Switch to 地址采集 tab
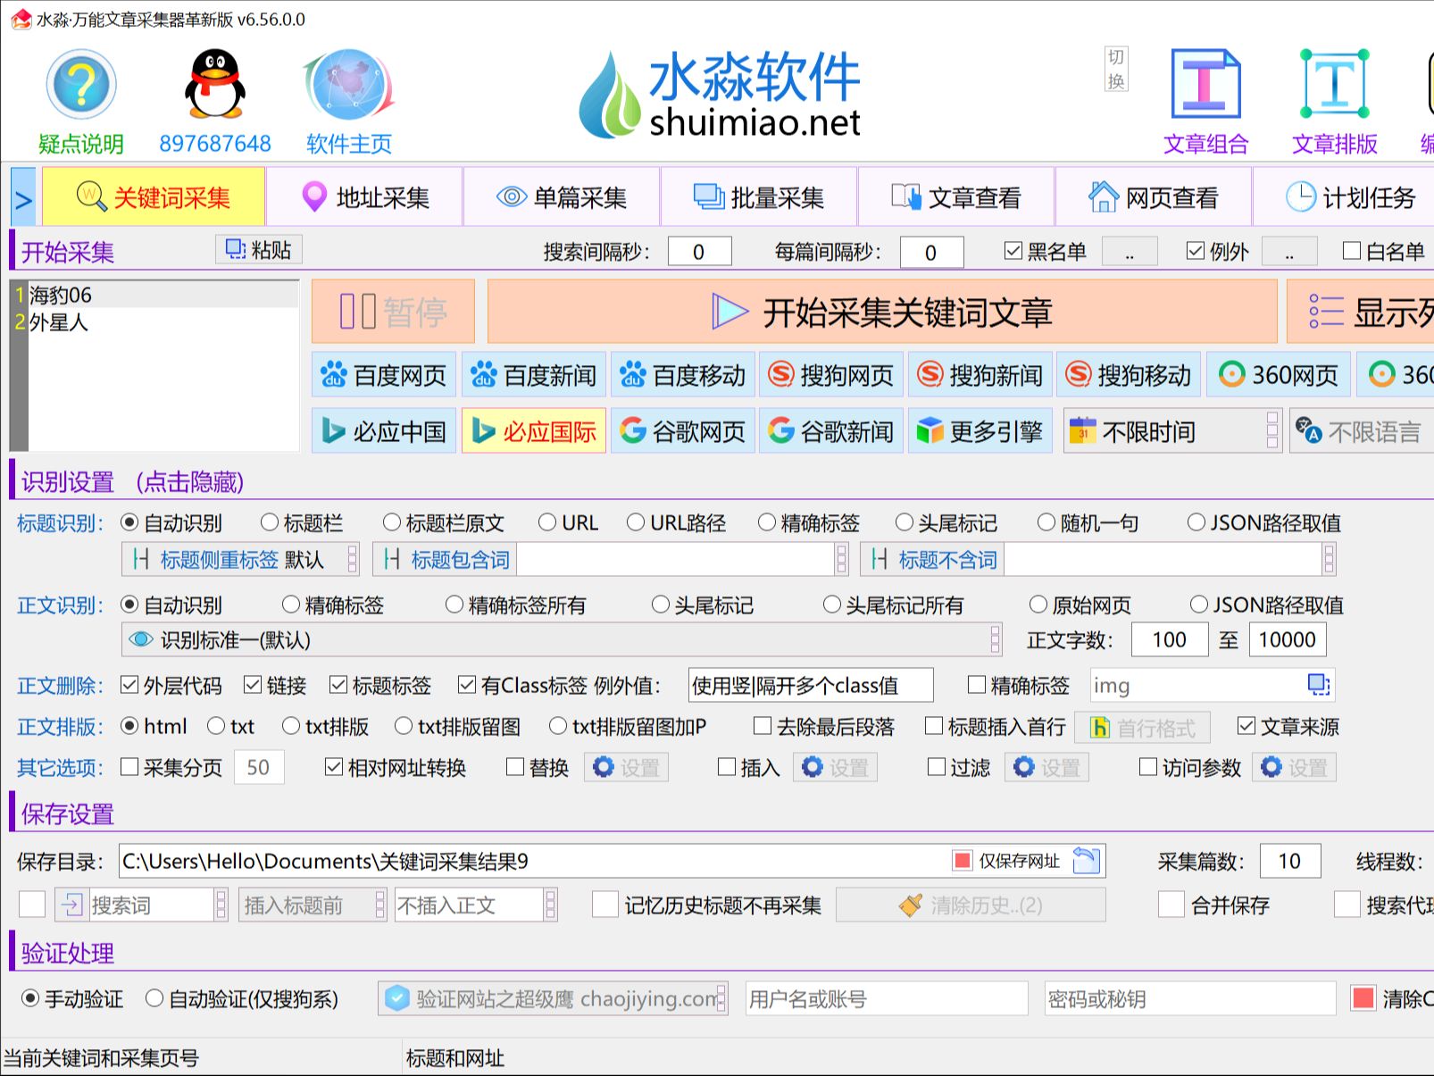 pos(364,197)
